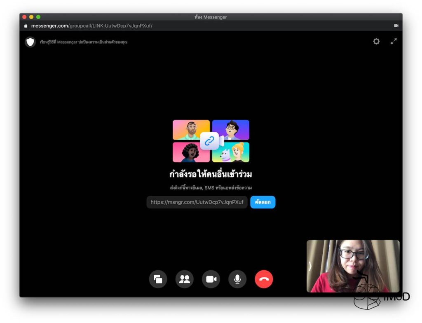Click the privacy shield icon
This screenshot has width=422, height=323.
coord(30,42)
